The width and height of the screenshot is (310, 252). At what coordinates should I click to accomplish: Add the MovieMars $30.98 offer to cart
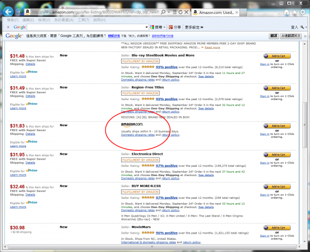tap(277, 228)
